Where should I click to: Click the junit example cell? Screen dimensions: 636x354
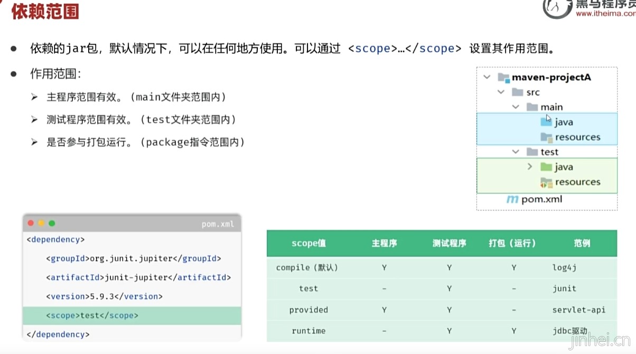[564, 289]
